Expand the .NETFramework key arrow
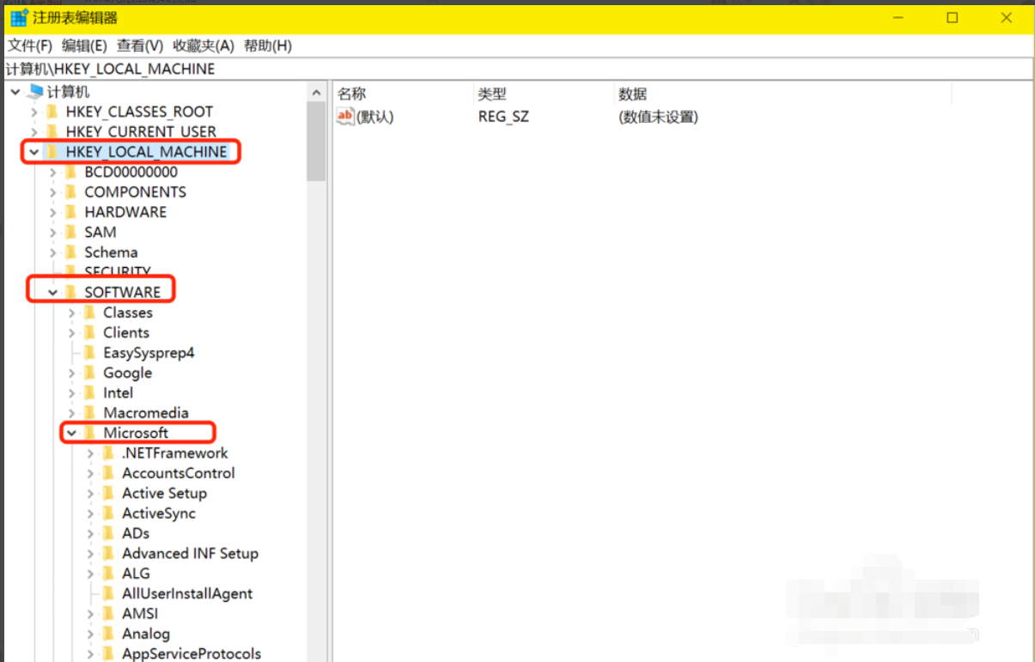The width and height of the screenshot is (1035, 662). point(91,453)
